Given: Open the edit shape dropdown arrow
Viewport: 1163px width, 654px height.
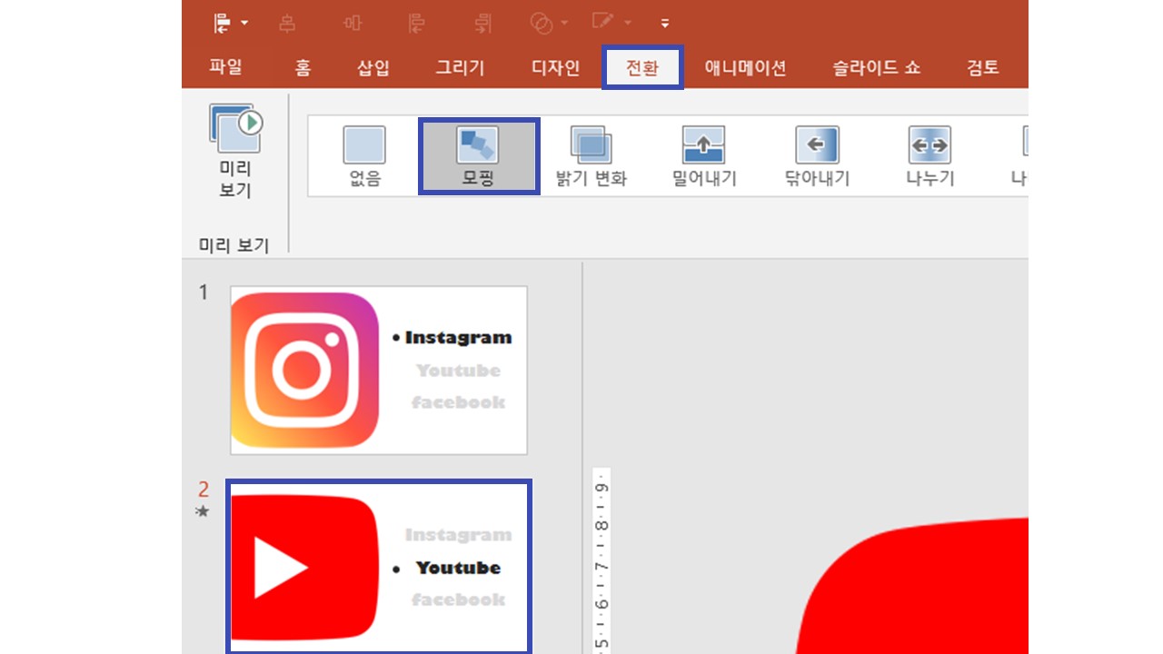Looking at the screenshot, I should pyautogui.click(x=628, y=24).
